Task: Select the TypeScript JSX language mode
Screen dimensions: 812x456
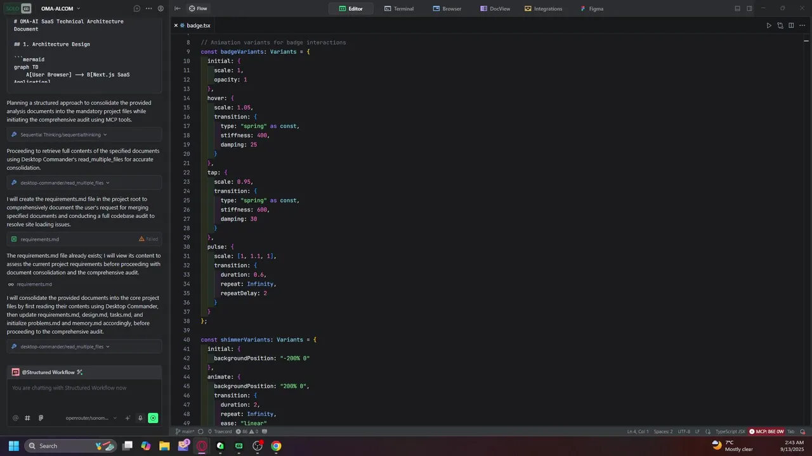Action: click(730, 431)
